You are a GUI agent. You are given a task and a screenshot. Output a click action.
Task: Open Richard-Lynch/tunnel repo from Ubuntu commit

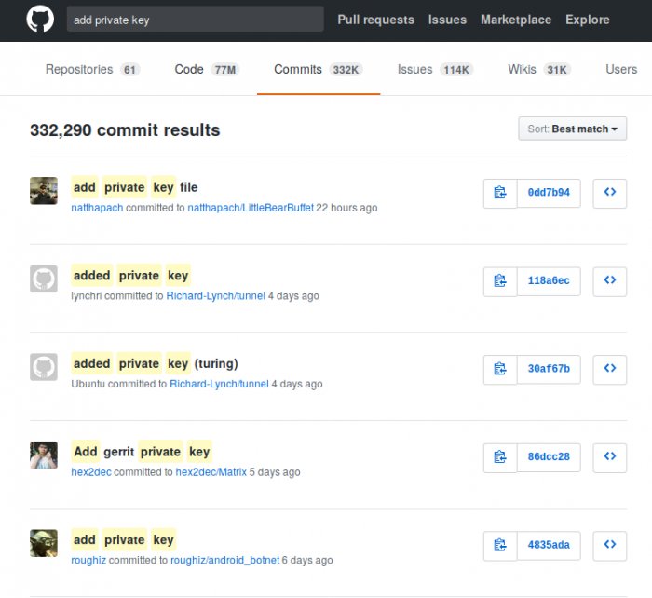pyautogui.click(x=219, y=384)
